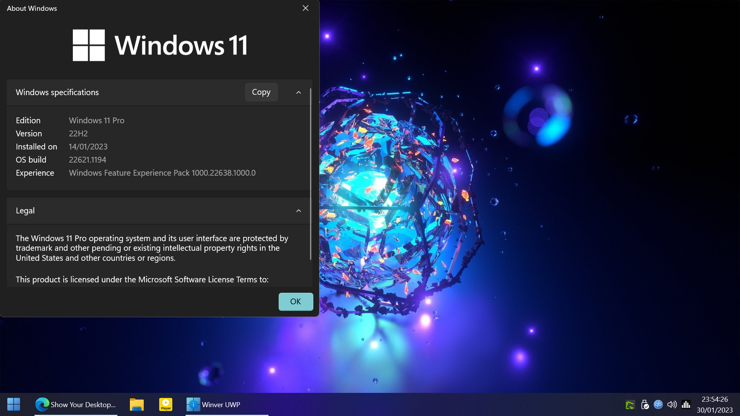740x416 pixels.
Task: Click the Windows 11 logo
Action: pos(160,45)
